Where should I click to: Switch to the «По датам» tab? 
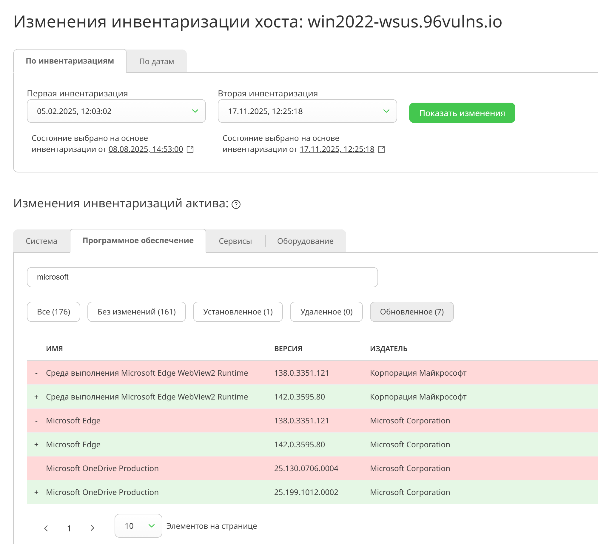click(x=156, y=61)
